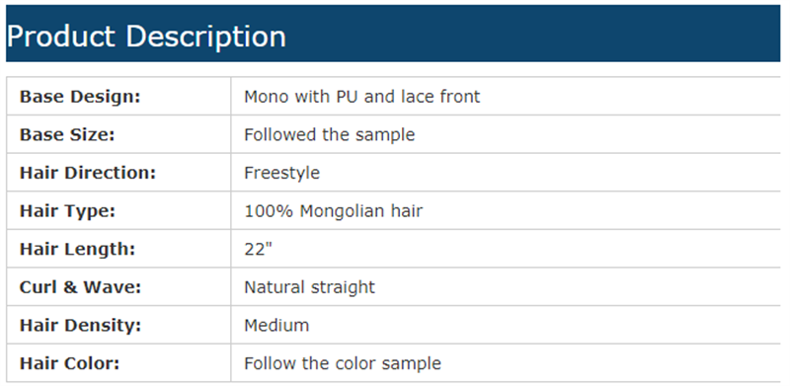Select the Hair Type label
Viewport: 790px width, 386px height.
click(67, 210)
